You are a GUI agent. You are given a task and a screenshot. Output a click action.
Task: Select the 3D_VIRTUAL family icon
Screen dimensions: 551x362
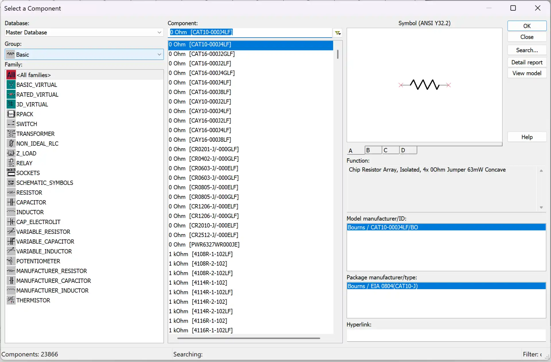(x=11, y=104)
